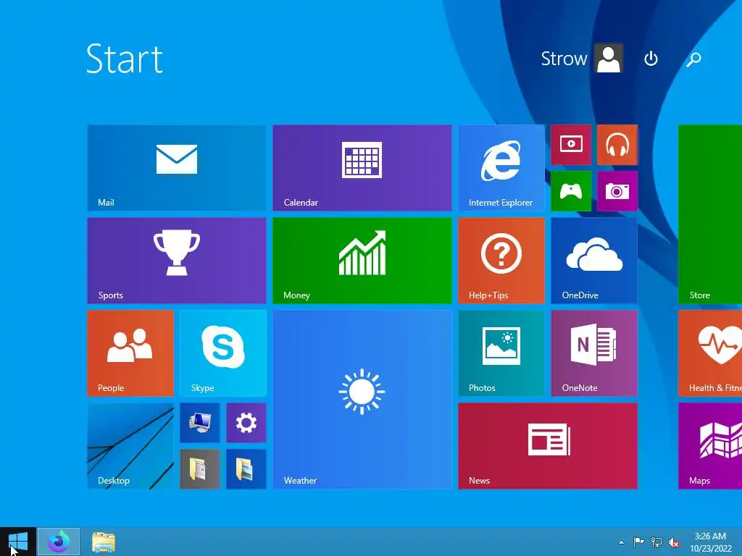Open the Pictures folder tile
Viewport: 742px width, 556px height.
[246, 469]
